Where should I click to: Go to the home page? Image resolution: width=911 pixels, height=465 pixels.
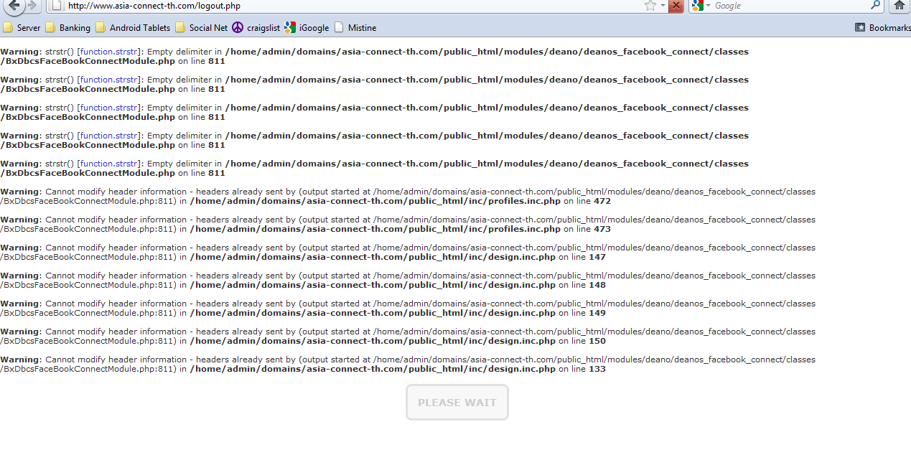point(900,5)
